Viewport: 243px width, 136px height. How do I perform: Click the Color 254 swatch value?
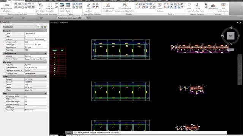click(x=36, y=34)
